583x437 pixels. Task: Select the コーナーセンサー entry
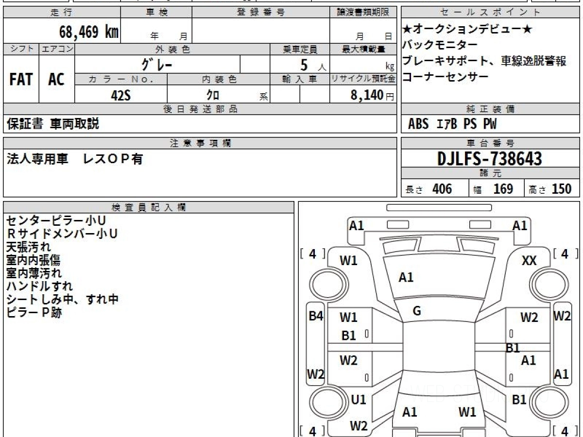click(446, 77)
